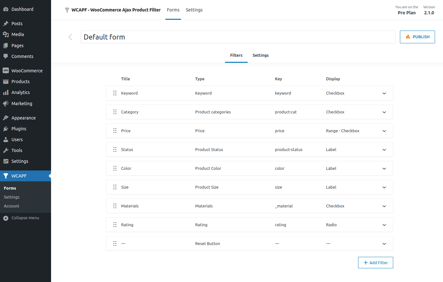The height and width of the screenshot is (282, 443).
Task: Click the Settings sliders icon in sidebar
Action: pos(6,161)
